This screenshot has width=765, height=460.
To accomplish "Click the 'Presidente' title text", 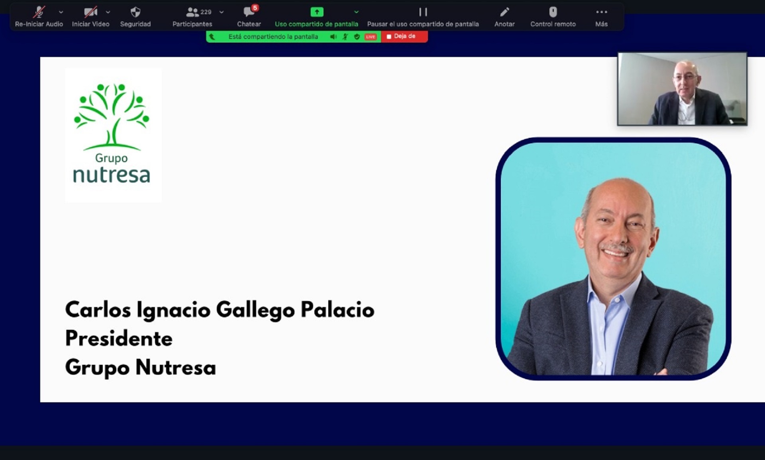I will coord(119,338).
